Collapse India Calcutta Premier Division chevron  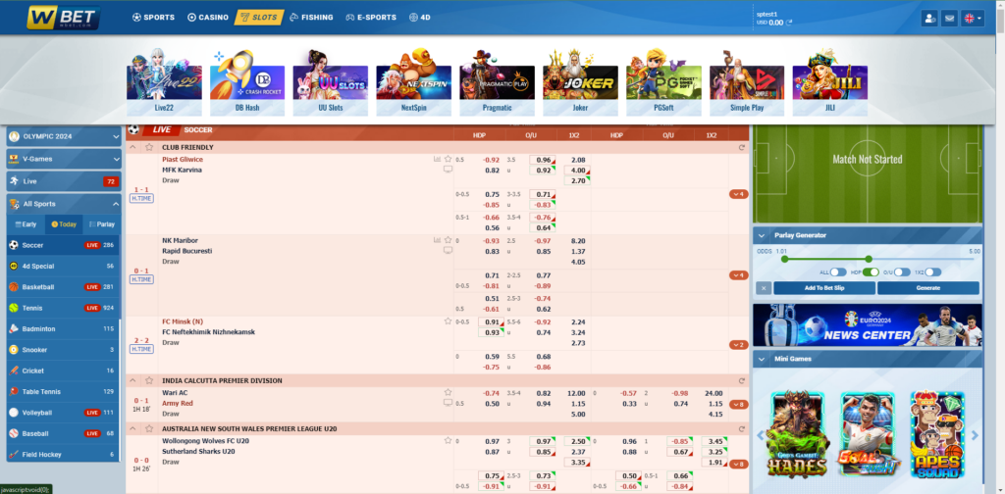tap(133, 380)
